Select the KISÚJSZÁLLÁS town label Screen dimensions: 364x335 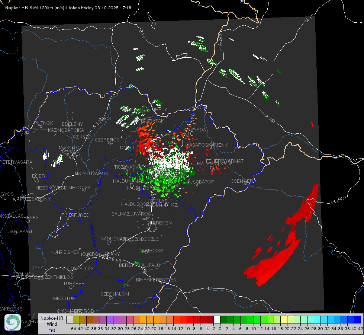point(78,268)
